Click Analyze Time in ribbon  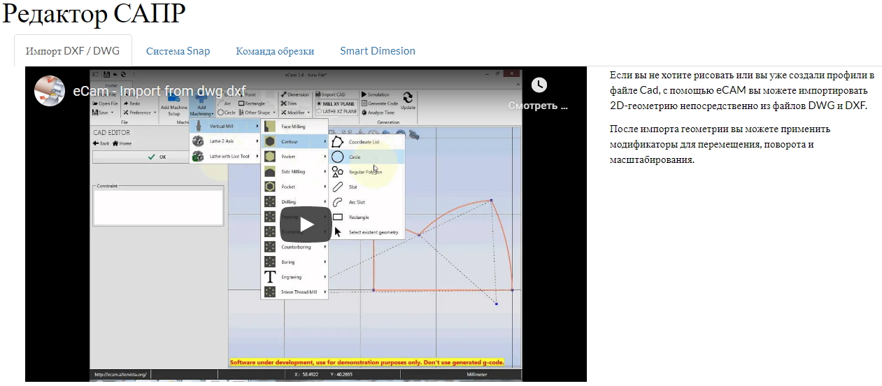pos(378,113)
